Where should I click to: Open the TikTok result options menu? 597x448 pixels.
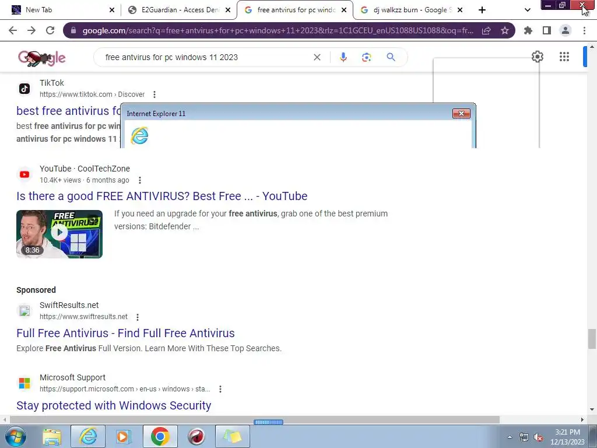point(154,94)
